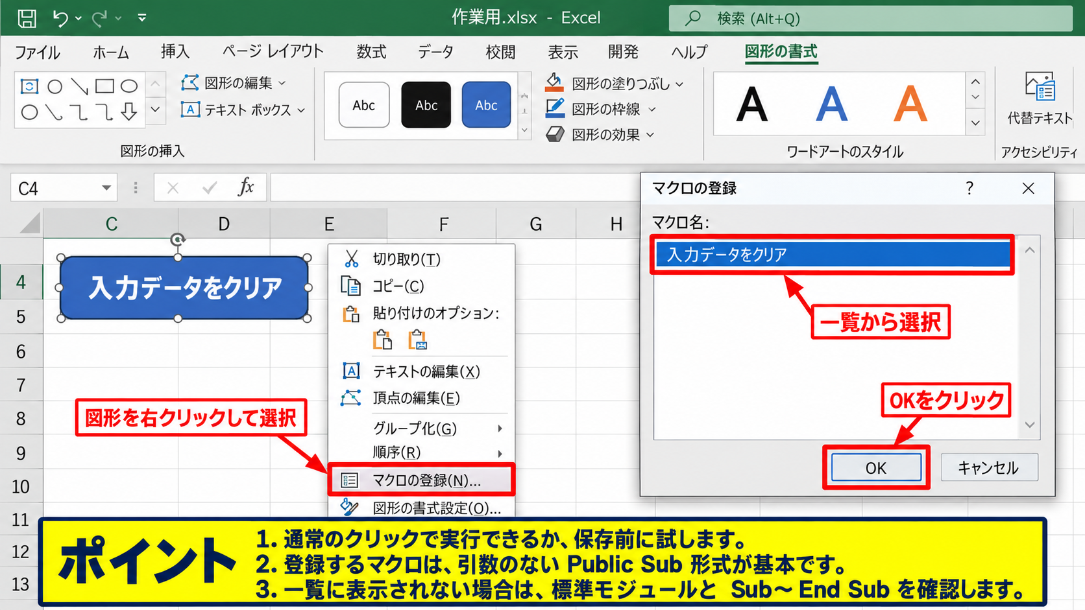Switch to the 開発 ribbon tab
1085x610 pixels.
click(x=623, y=52)
